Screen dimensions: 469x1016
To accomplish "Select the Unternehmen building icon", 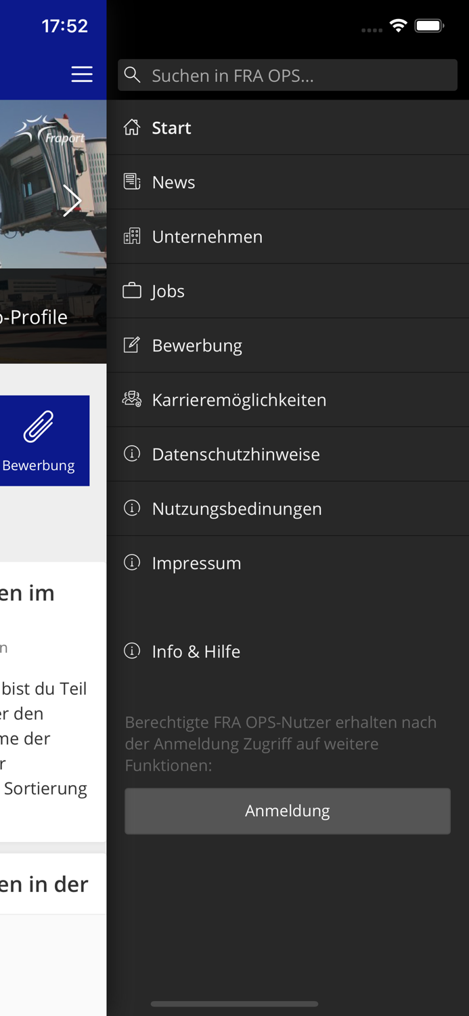I will [x=133, y=236].
